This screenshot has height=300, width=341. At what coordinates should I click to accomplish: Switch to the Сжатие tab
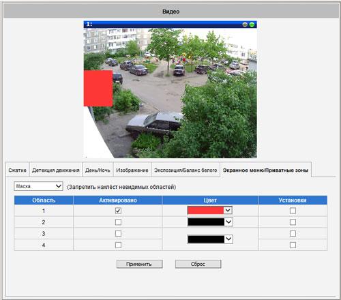tap(18, 170)
